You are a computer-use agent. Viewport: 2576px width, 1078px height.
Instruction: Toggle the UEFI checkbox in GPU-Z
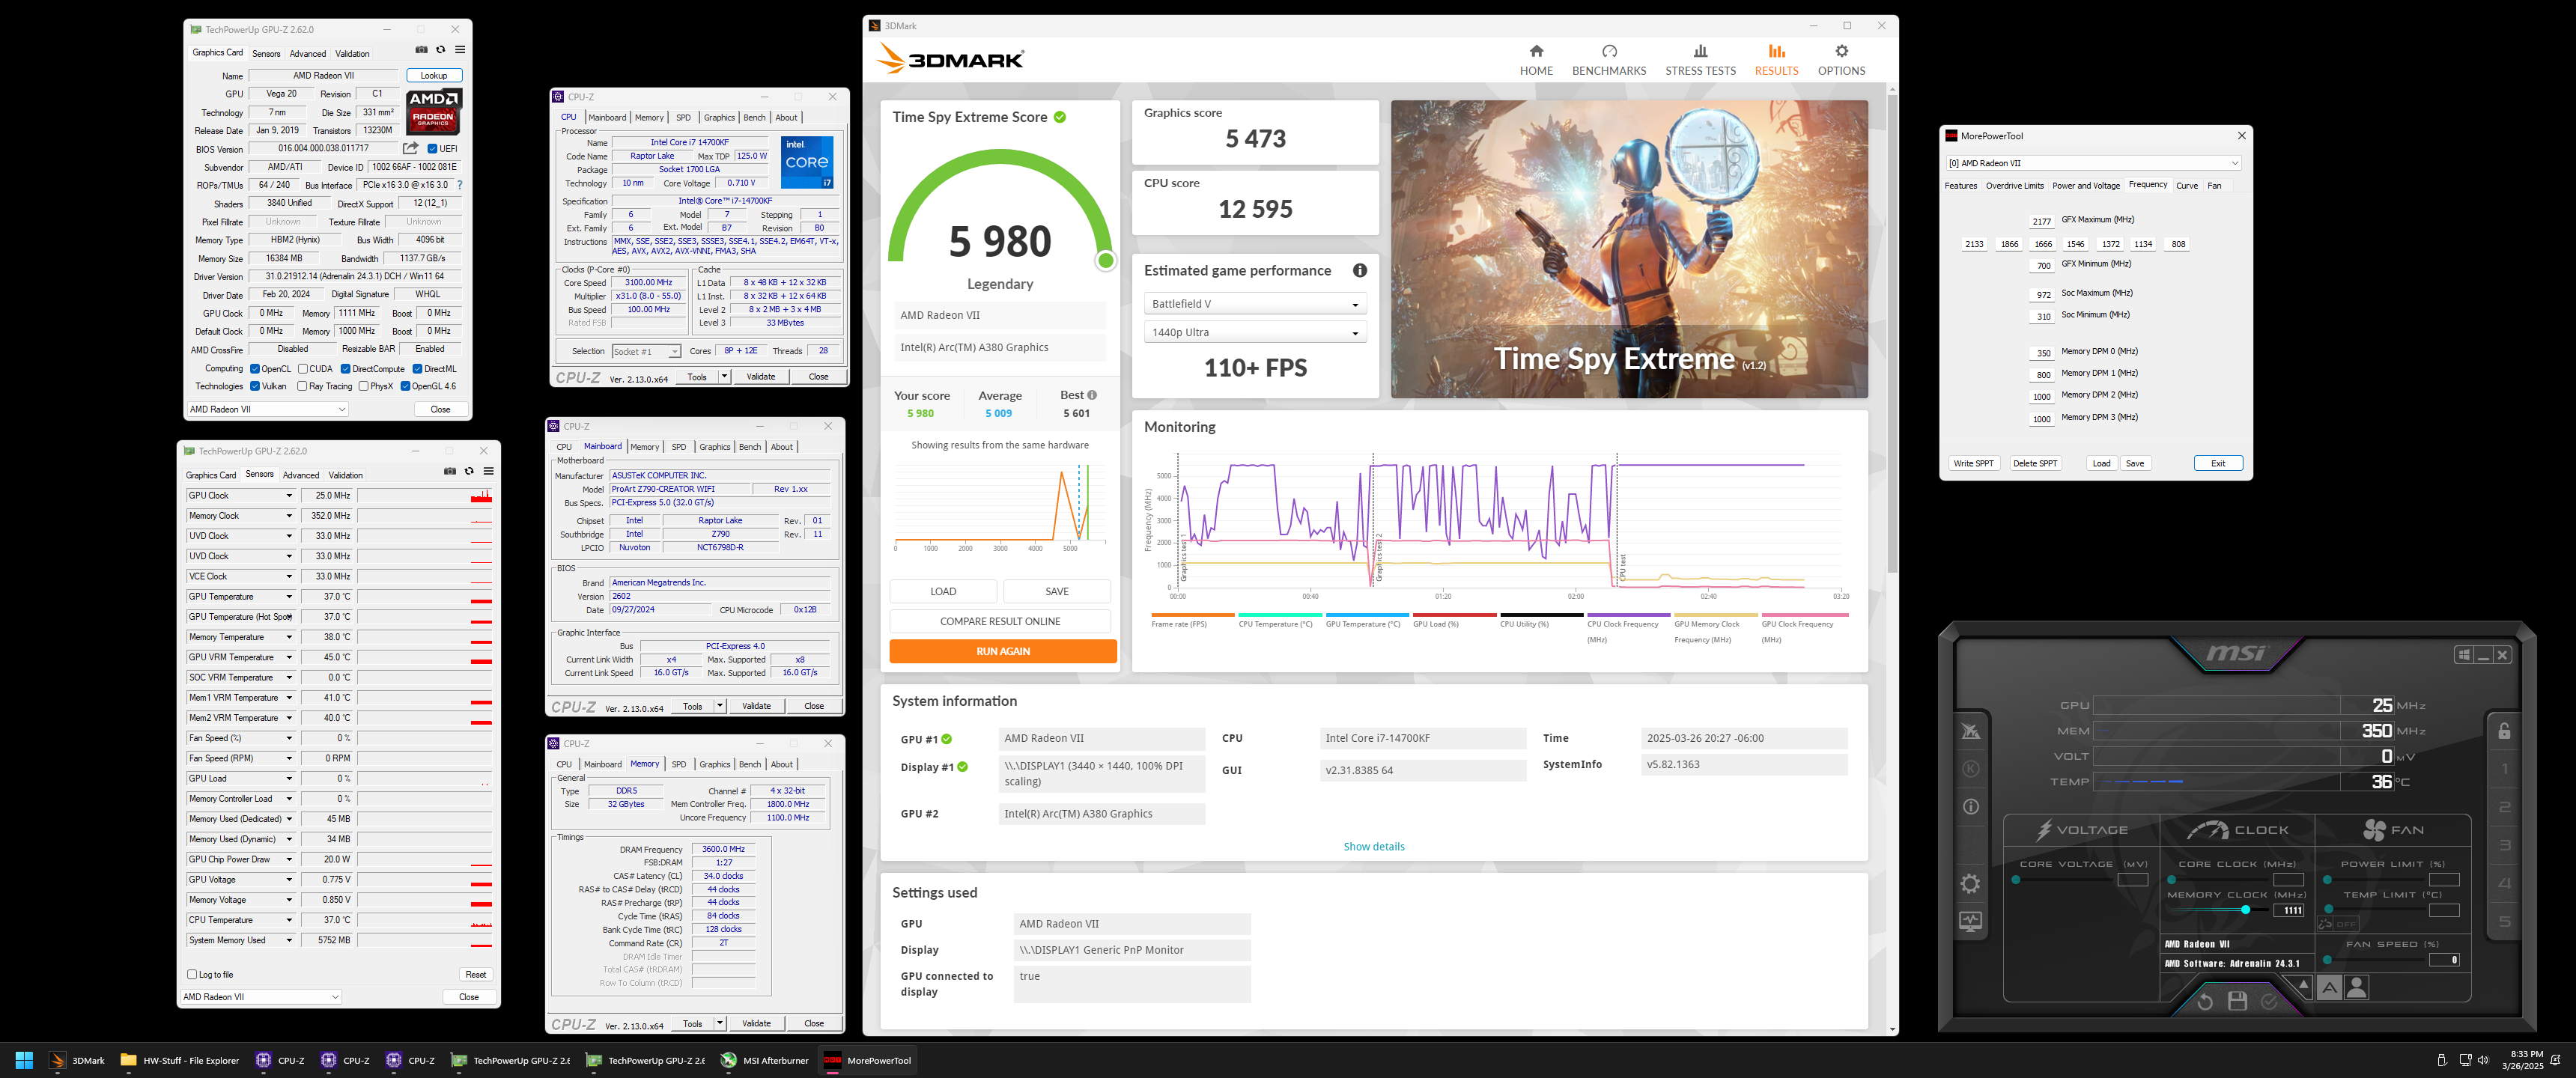pyautogui.click(x=432, y=149)
